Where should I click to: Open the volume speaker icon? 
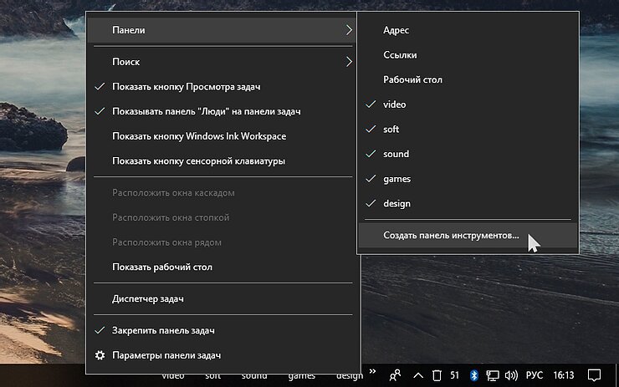click(511, 375)
